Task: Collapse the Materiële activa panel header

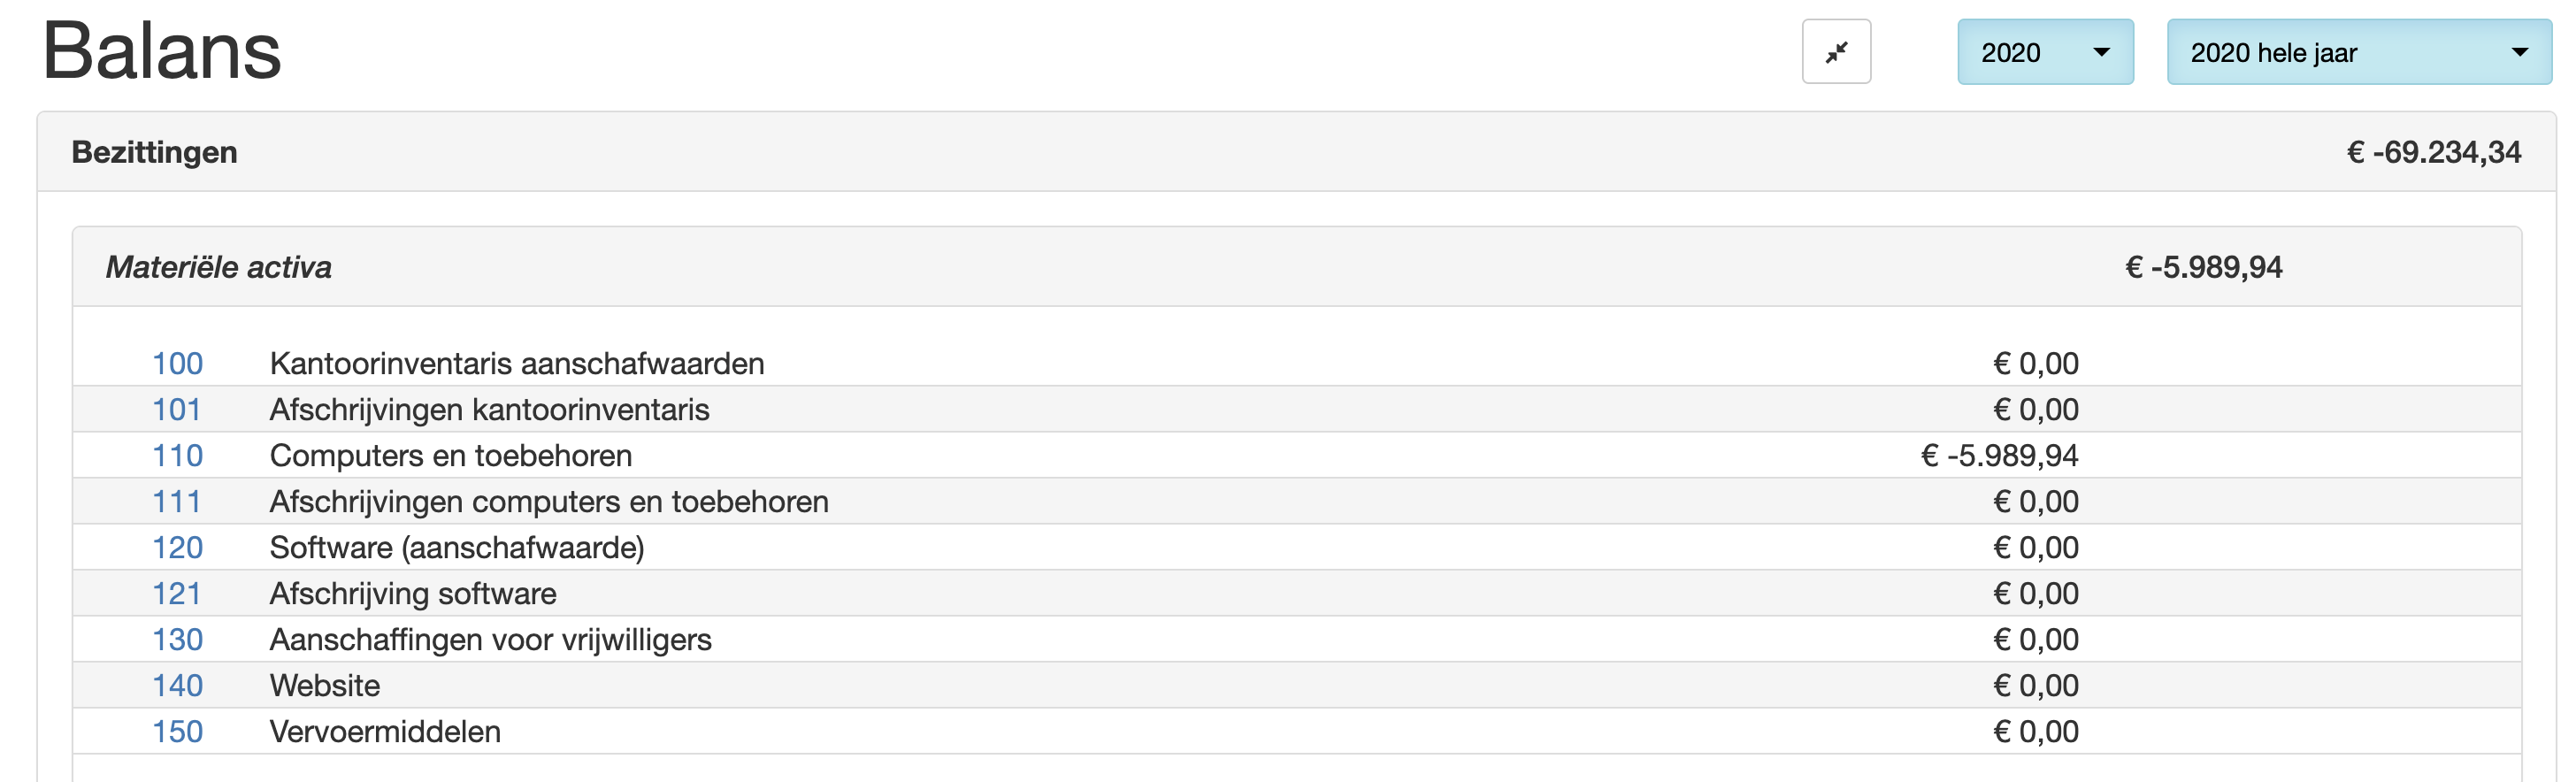Action: (x=219, y=267)
